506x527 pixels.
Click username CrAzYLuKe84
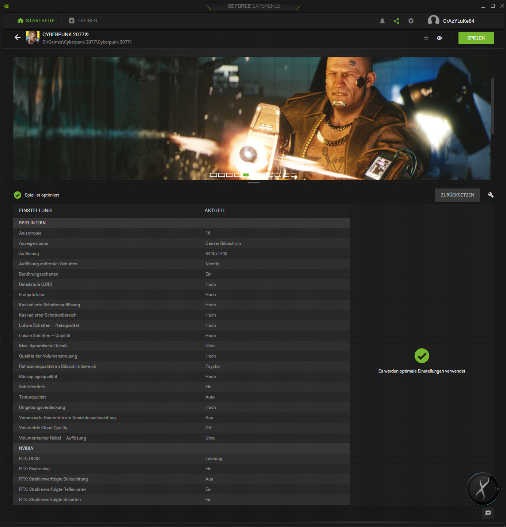[458, 21]
